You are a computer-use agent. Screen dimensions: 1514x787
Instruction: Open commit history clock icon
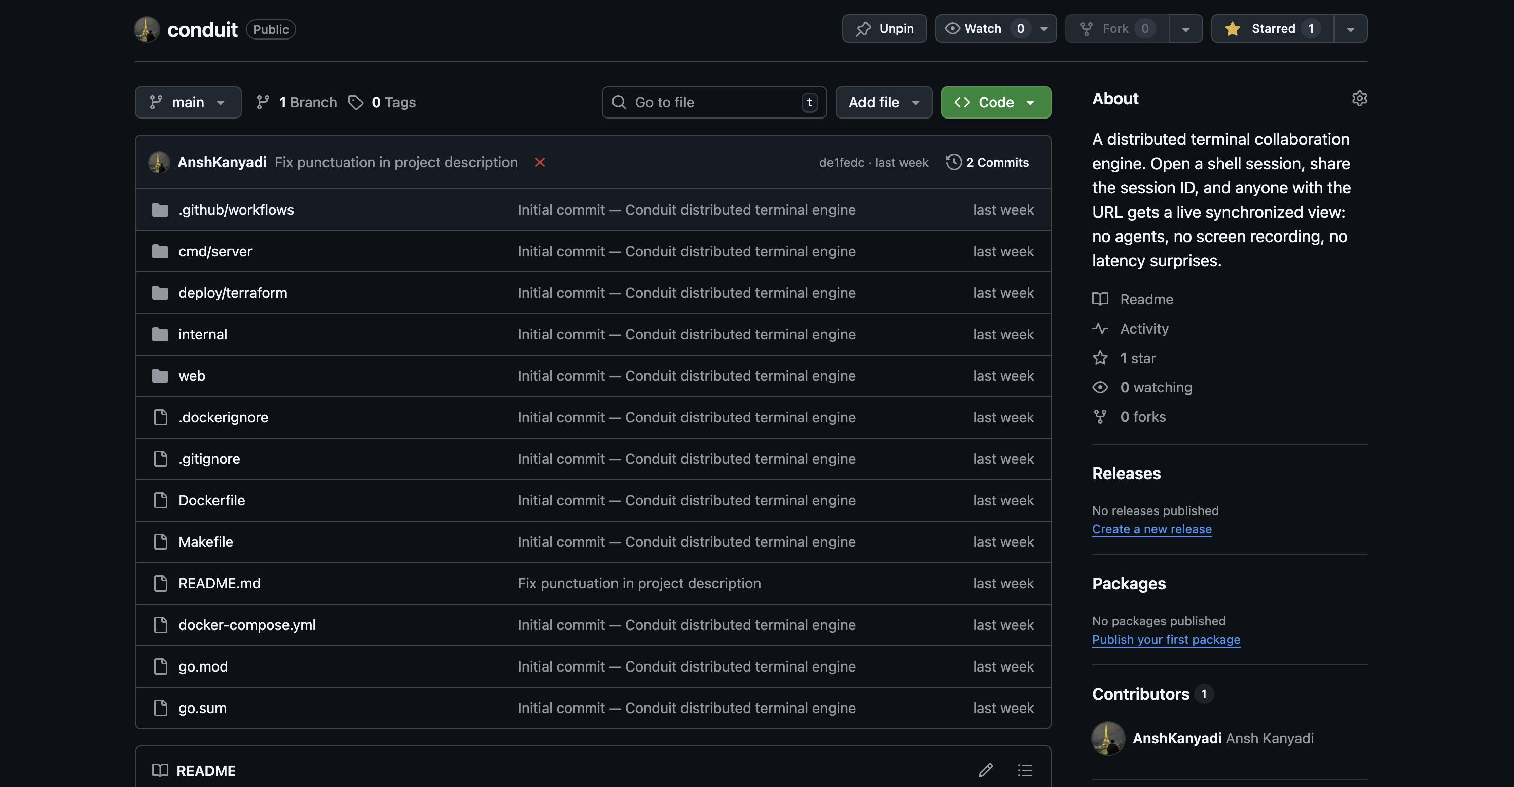[x=953, y=162]
